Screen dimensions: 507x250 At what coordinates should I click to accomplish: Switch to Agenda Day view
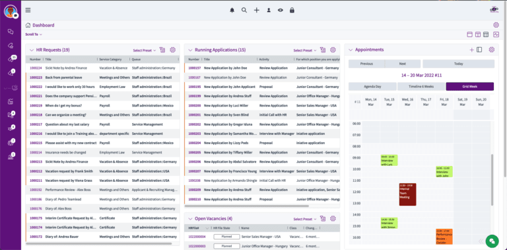(x=372, y=87)
